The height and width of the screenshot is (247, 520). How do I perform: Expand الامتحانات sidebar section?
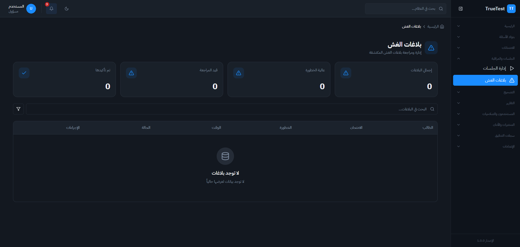pyautogui.click(x=485, y=48)
